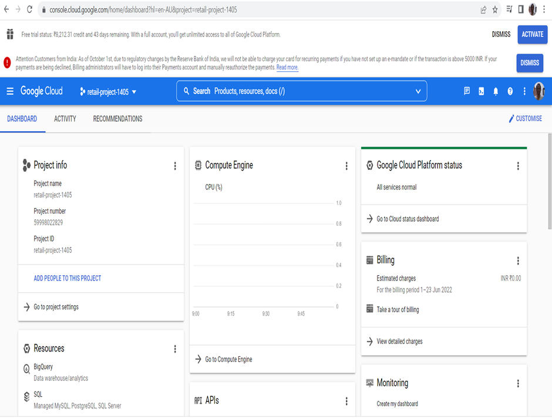Open the retail-project-1405 project selector

pyautogui.click(x=108, y=92)
